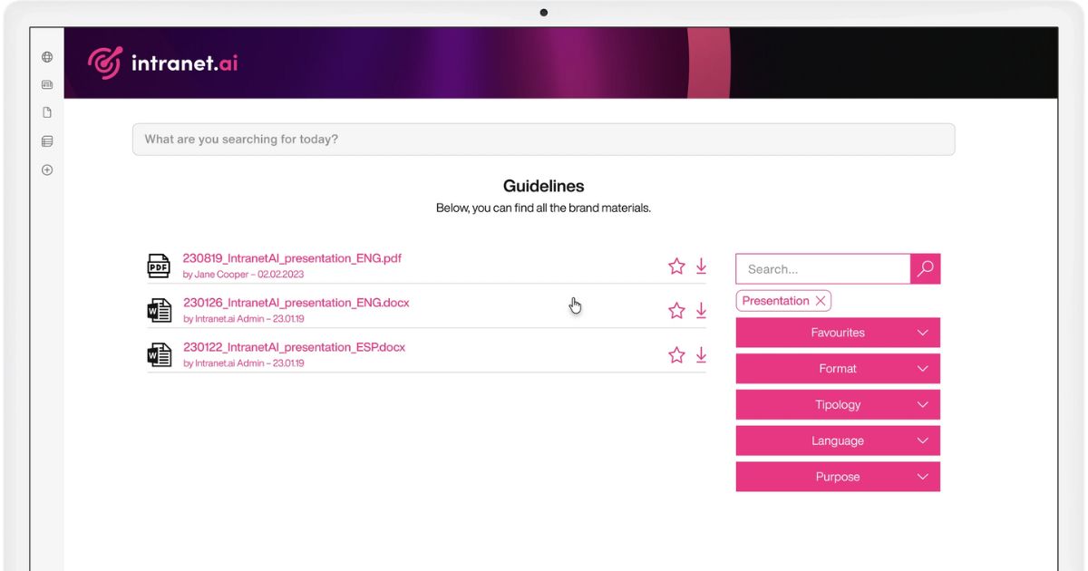Image resolution: width=1088 pixels, height=571 pixels.
Task: Open 230819_IntranetAI_presentation_ENG.pdf link
Action: pyautogui.click(x=292, y=258)
